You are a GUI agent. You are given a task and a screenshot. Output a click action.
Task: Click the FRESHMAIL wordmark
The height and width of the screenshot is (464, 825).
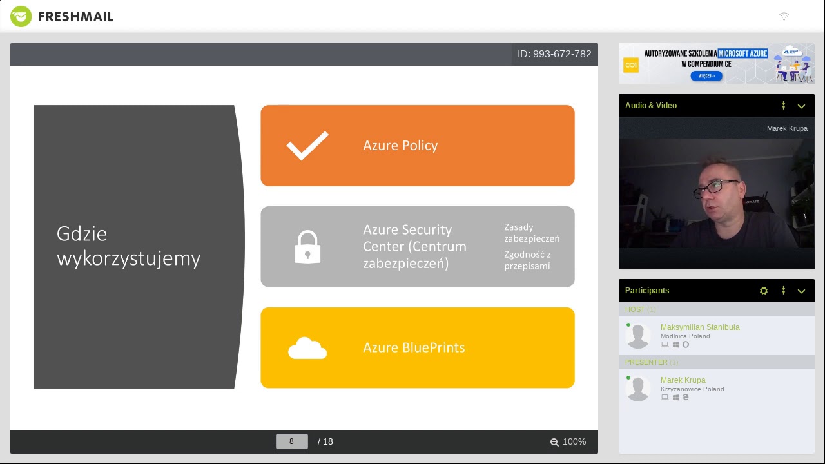pos(76,17)
